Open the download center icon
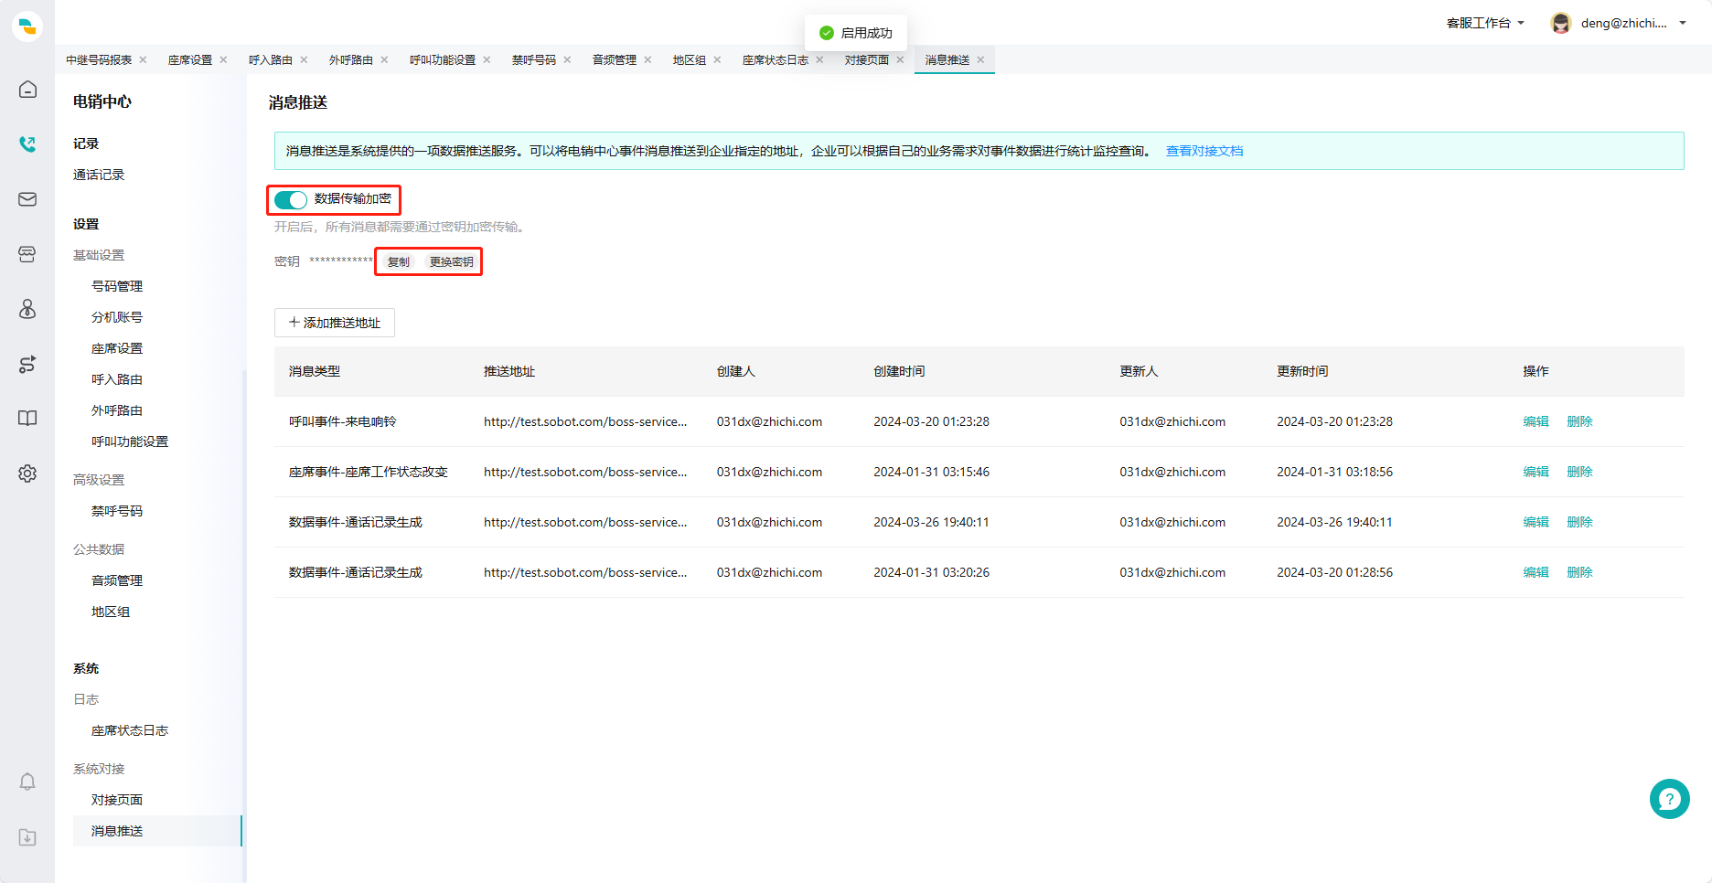 pos(27,837)
